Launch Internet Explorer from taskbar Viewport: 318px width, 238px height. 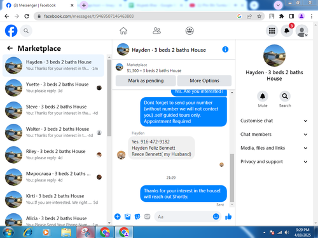pyautogui.click(x=28, y=232)
